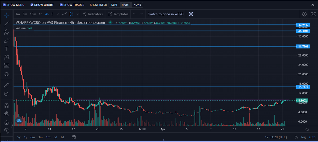318x142 pixels.
Task: Collapse the left drawing toolbar
Action: point(12,124)
